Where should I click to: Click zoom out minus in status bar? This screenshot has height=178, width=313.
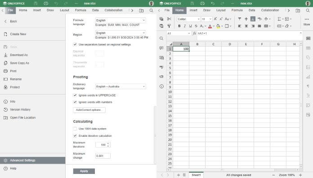[x=274, y=175]
